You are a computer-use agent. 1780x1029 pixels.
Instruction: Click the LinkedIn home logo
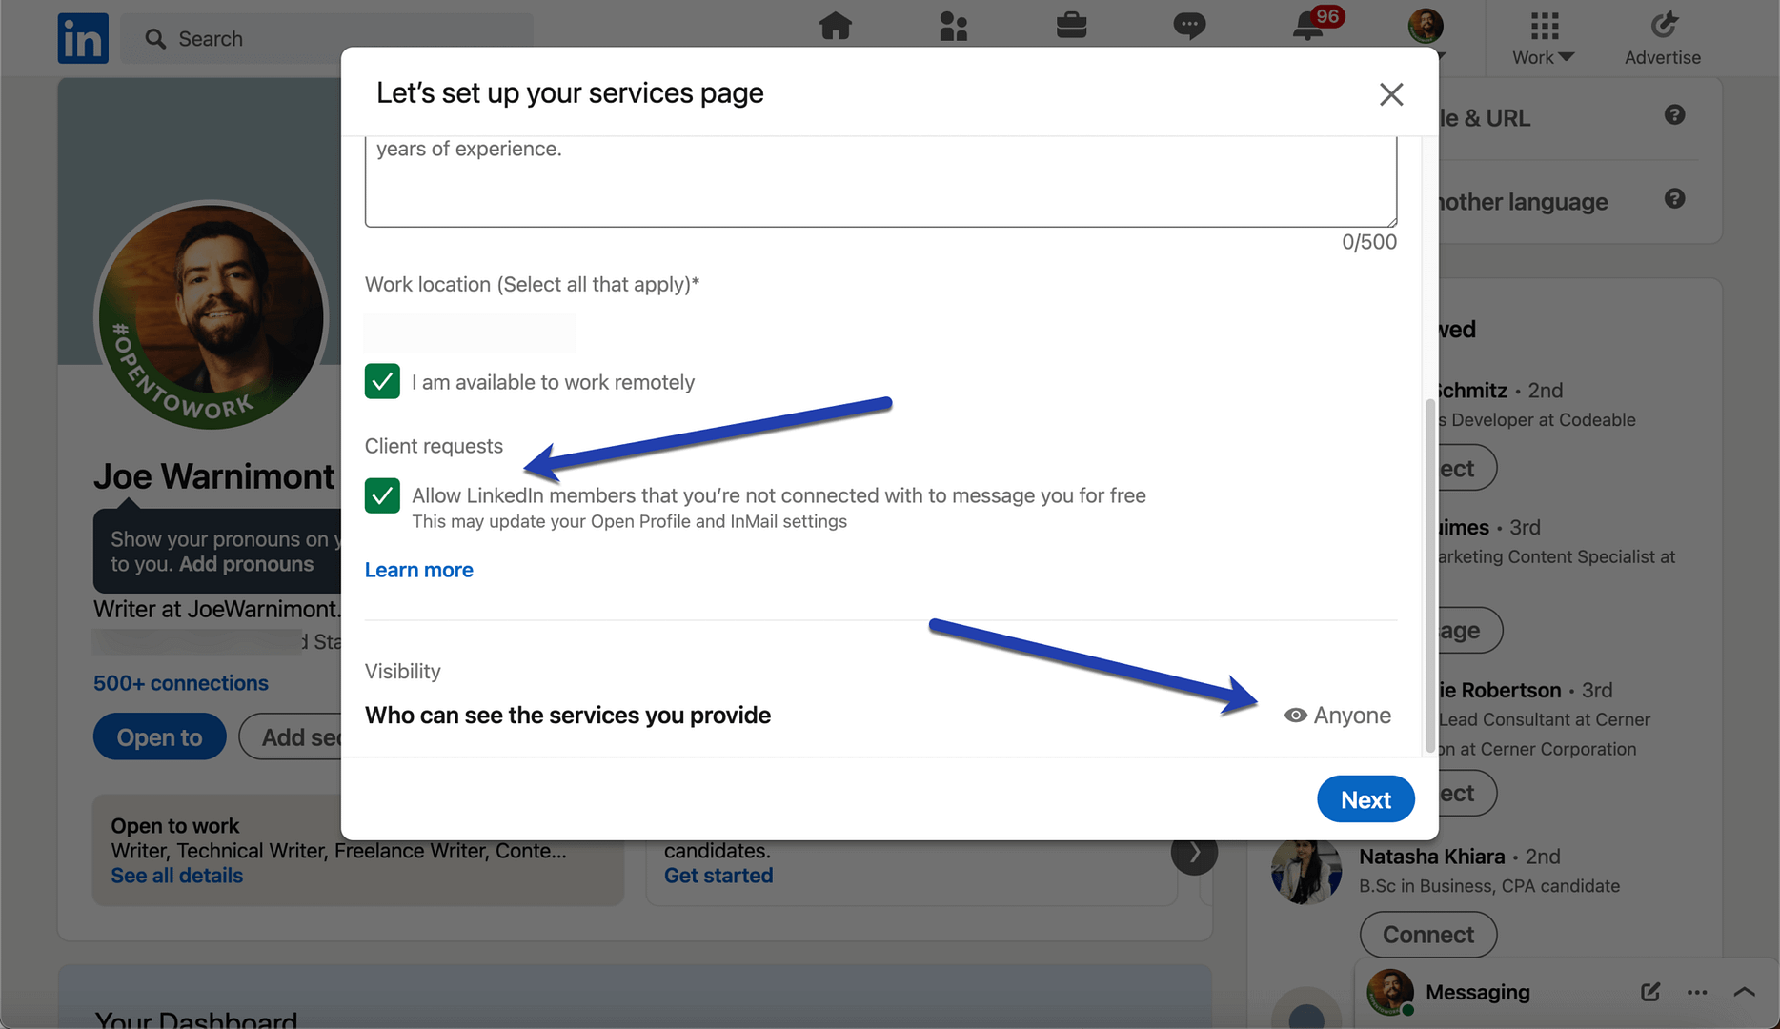pyautogui.click(x=83, y=38)
